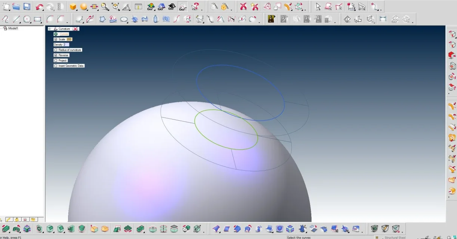457x239 pixels.
Task: Edit the Scale value 200
Action: point(69,39)
